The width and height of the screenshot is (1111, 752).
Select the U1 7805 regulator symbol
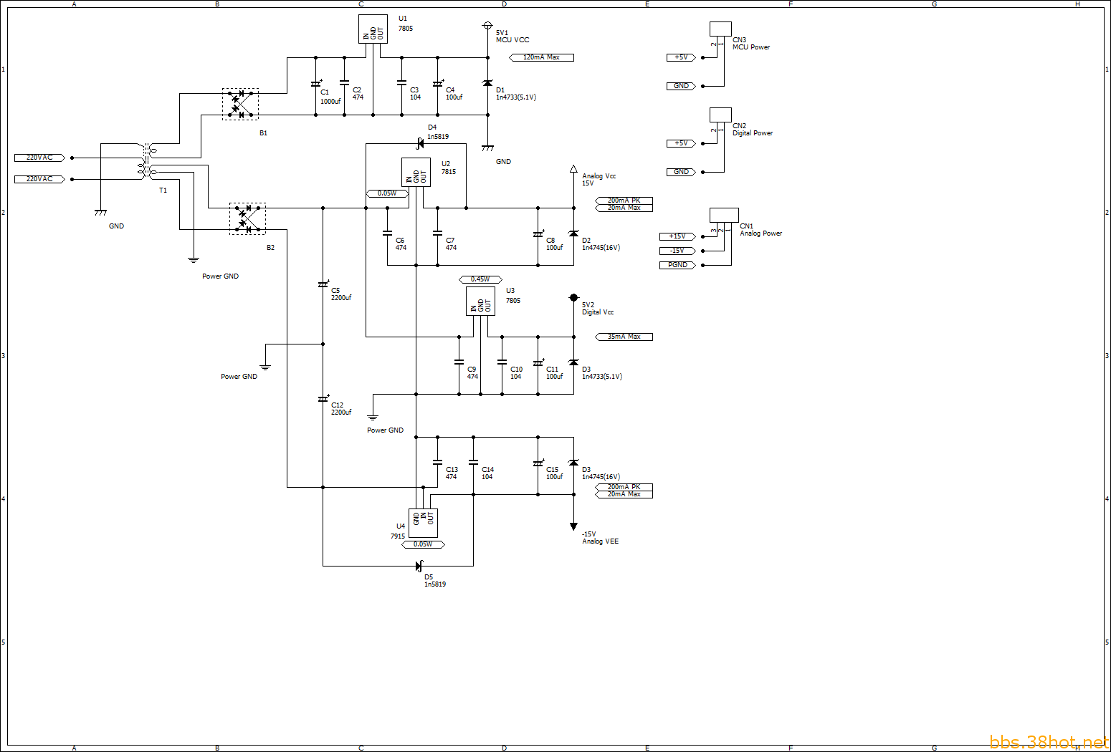tap(373, 29)
